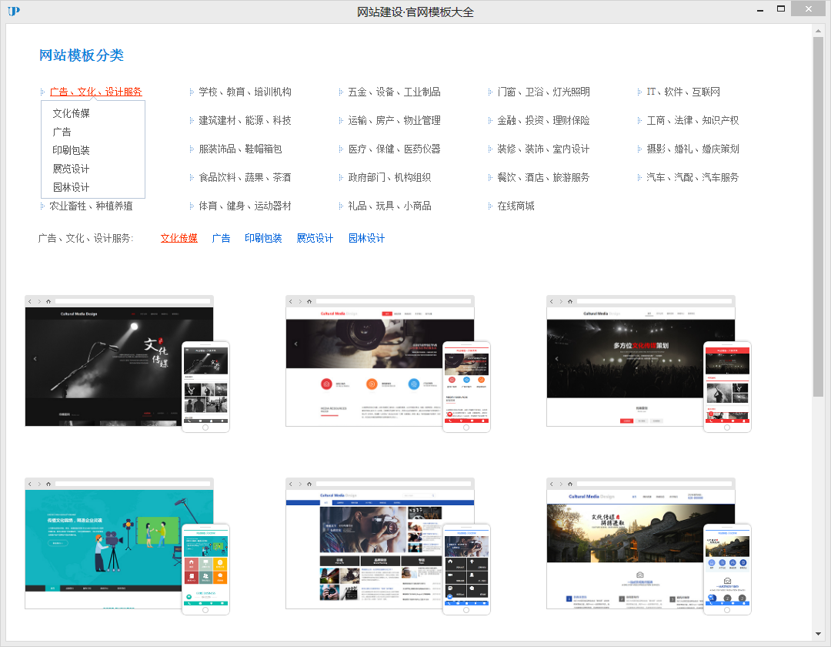This screenshot has width=831, height=647.
Task: Click the 展览设计 subcategory filter link
Action: pos(315,238)
